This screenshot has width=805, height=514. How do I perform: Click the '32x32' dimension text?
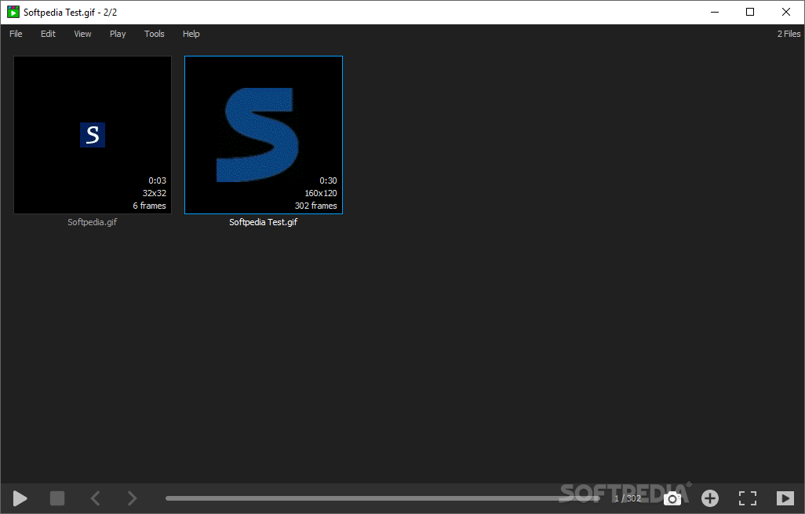click(x=155, y=194)
